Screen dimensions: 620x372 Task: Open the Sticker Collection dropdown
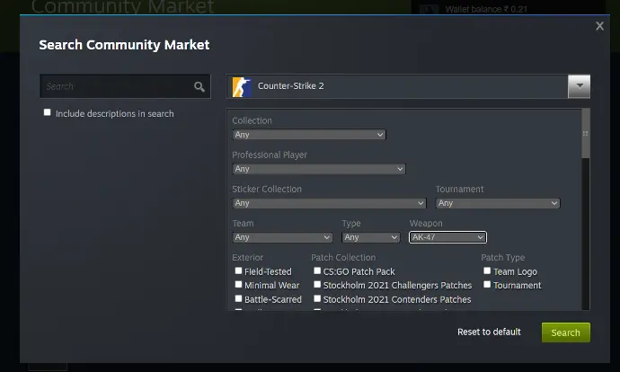pyautogui.click(x=329, y=203)
